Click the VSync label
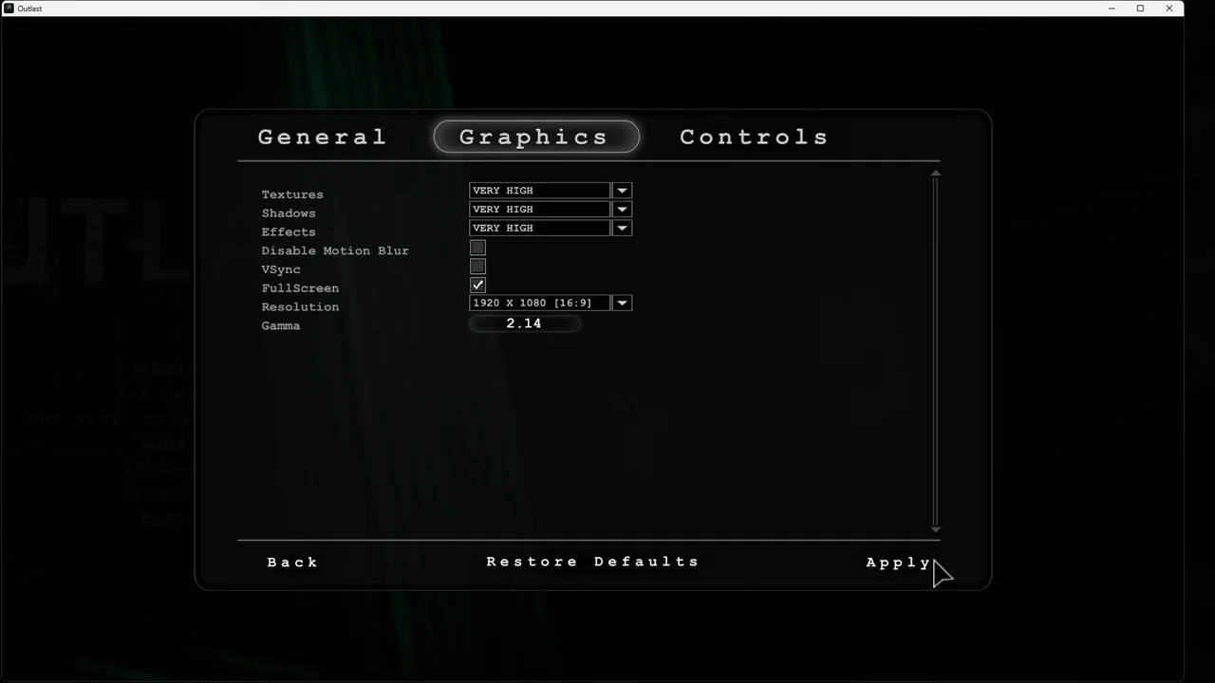 click(281, 269)
